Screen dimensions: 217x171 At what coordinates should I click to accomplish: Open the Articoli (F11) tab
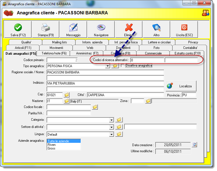pyautogui.click(x=23, y=48)
